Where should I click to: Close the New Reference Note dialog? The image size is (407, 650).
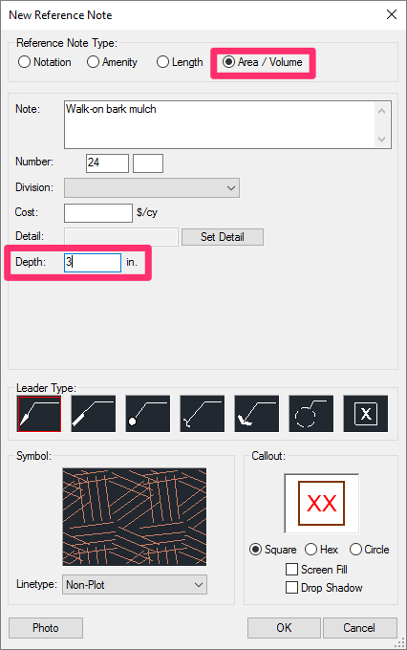point(392,14)
